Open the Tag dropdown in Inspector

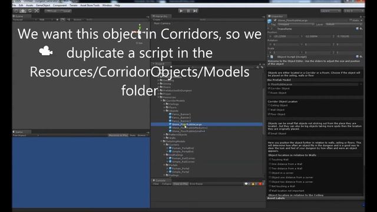tap(296, 25)
